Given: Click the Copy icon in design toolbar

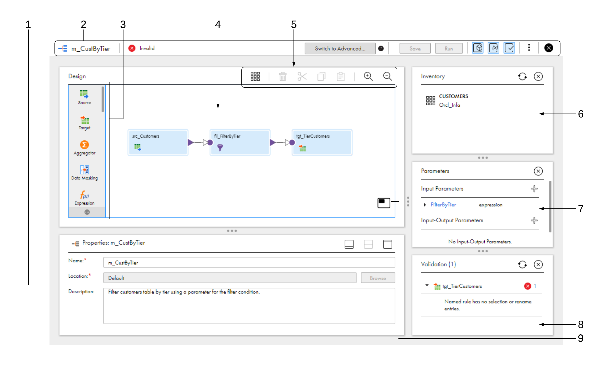Looking at the screenshot, I should click(321, 76).
